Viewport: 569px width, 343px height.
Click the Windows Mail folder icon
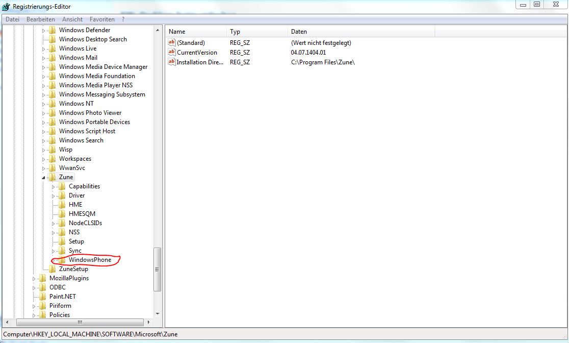pos(52,57)
